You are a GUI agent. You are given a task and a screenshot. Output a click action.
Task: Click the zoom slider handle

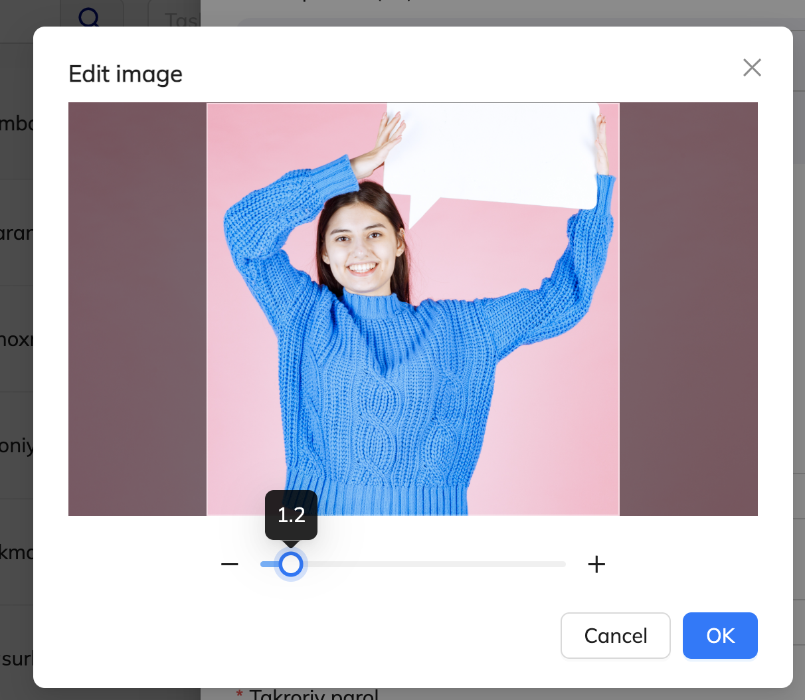(x=290, y=565)
